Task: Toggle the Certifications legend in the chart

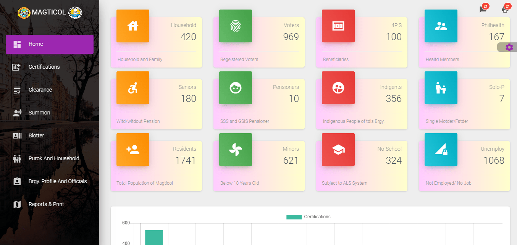Action: pyautogui.click(x=309, y=217)
